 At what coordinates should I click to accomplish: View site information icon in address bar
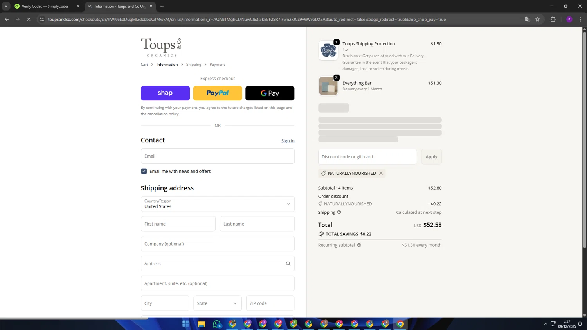pos(42,19)
